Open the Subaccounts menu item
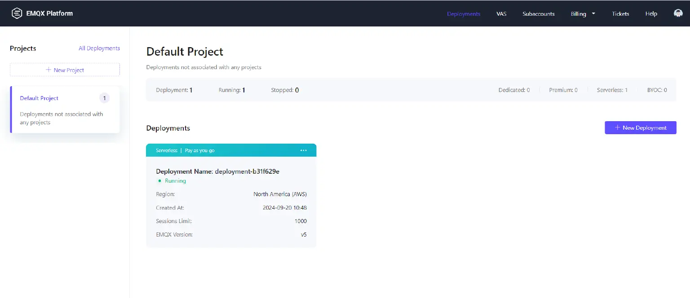 click(x=538, y=13)
